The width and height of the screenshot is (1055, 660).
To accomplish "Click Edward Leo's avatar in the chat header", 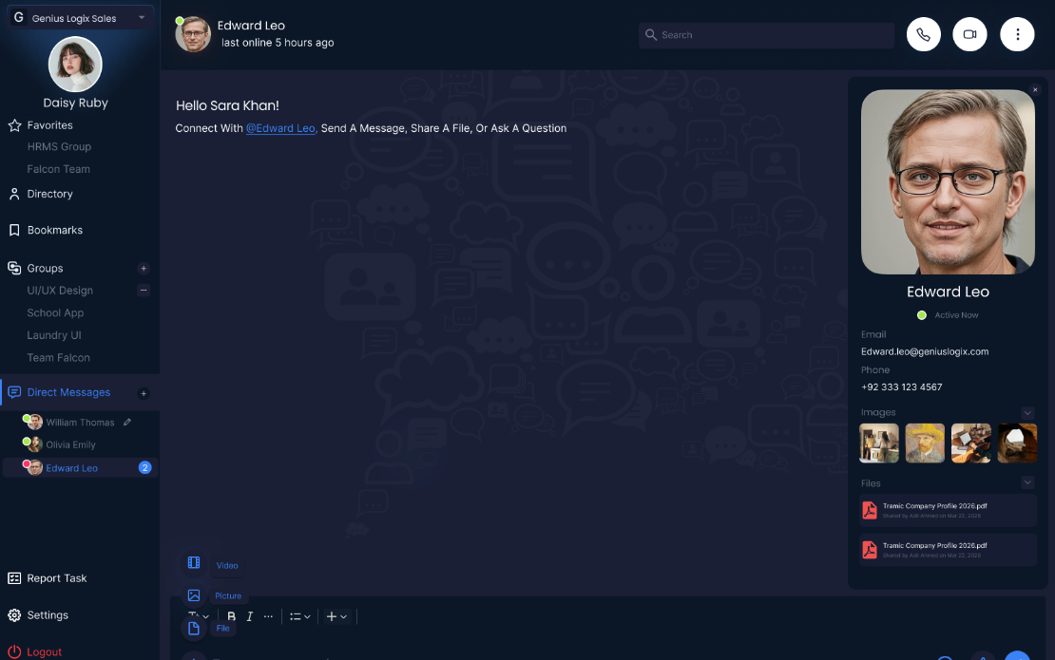I will (x=193, y=34).
